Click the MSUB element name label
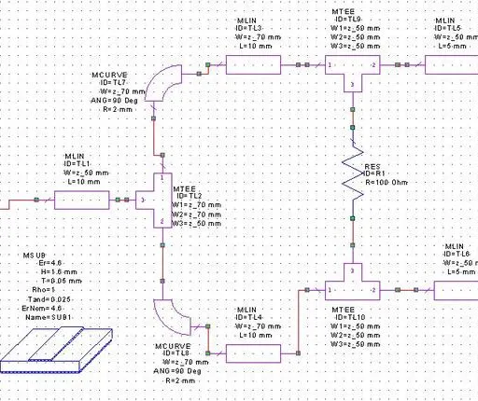This screenshot has width=478, height=401. point(35,256)
